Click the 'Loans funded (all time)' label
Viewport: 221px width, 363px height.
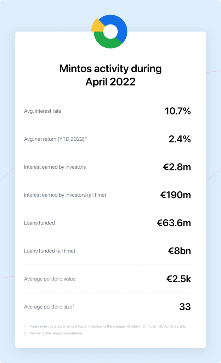[50, 251]
